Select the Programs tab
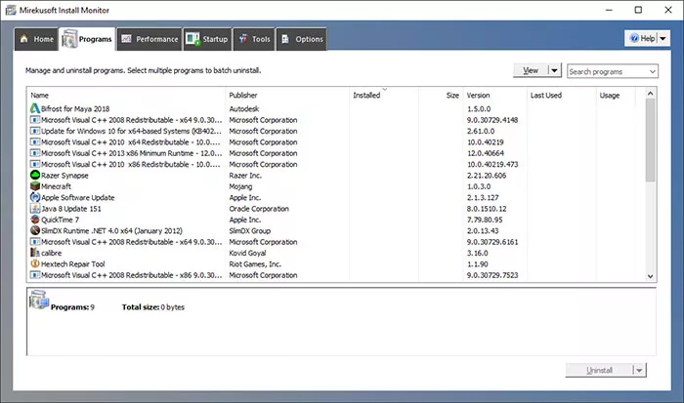684x403 pixels. pyautogui.click(x=87, y=39)
